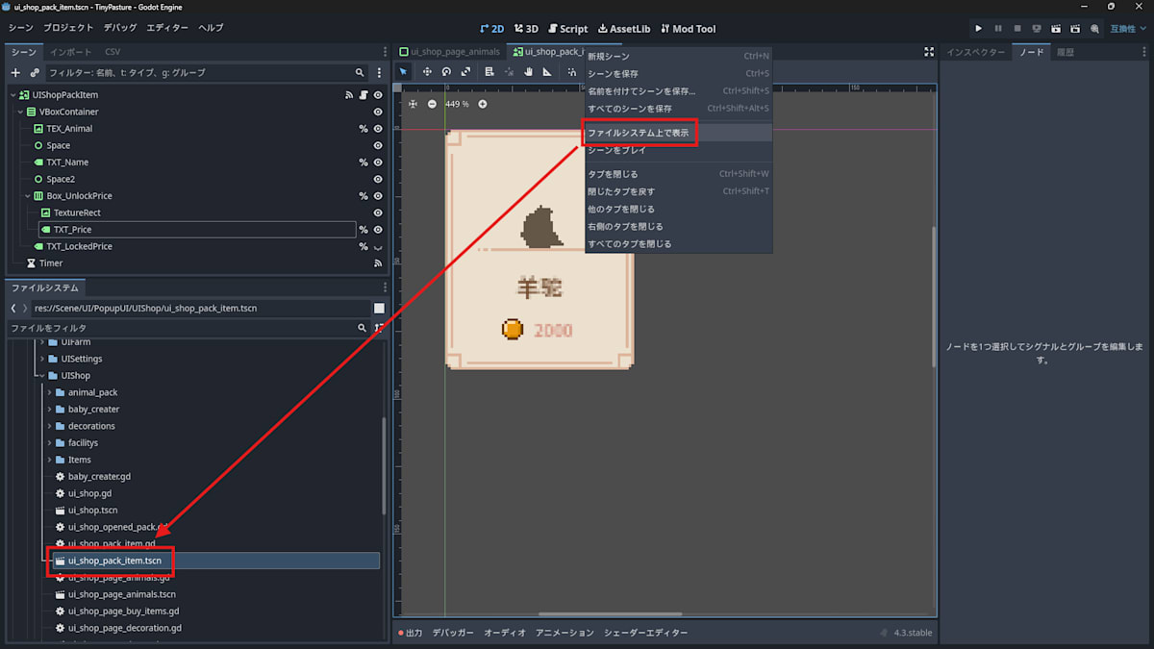The height and width of the screenshot is (649, 1154).
Task: Collapse the UIShopPackItem root node
Action: click(x=13, y=95)
